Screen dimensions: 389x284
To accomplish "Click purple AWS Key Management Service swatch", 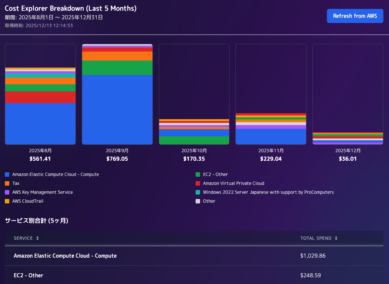I will pos(7,192).
